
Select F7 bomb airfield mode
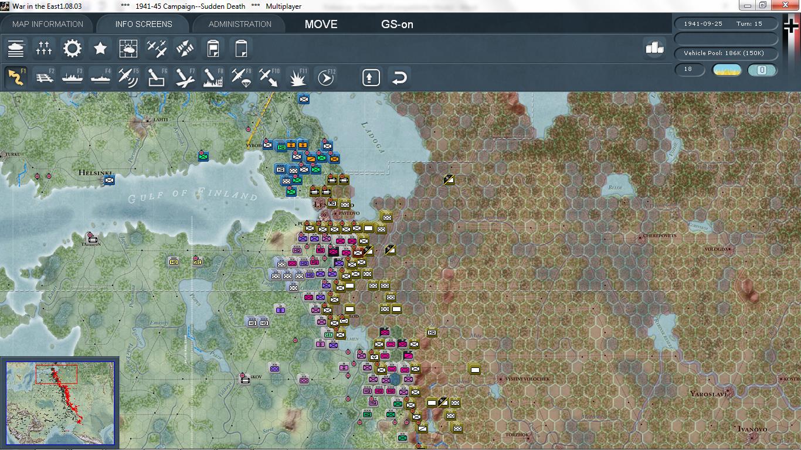point(185,77)
